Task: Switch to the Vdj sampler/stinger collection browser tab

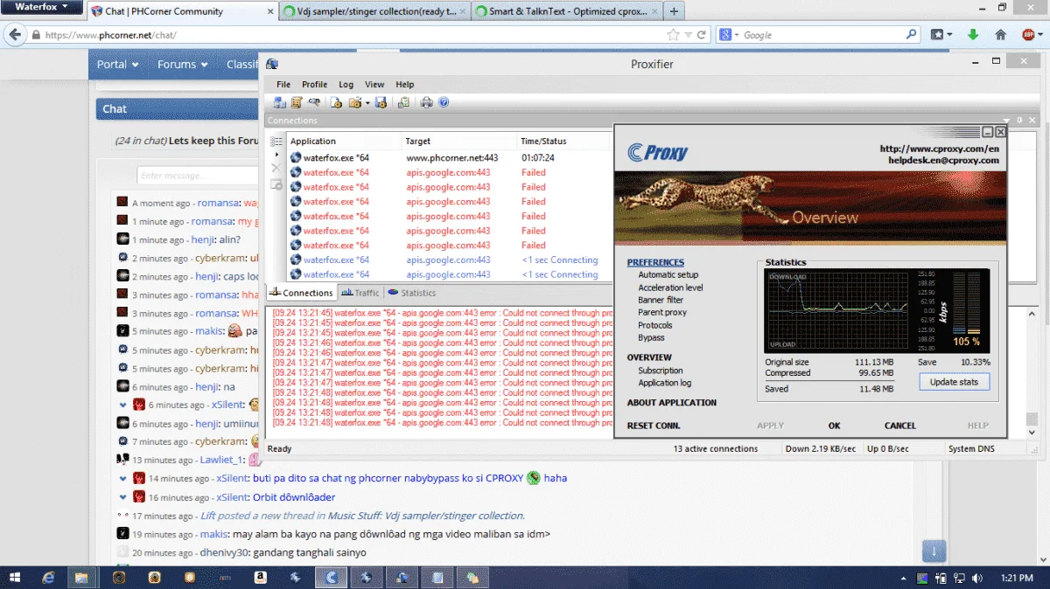Action: click(375, 11)
